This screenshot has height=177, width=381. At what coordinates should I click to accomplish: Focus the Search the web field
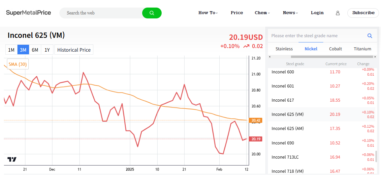(x=101, y=13)
